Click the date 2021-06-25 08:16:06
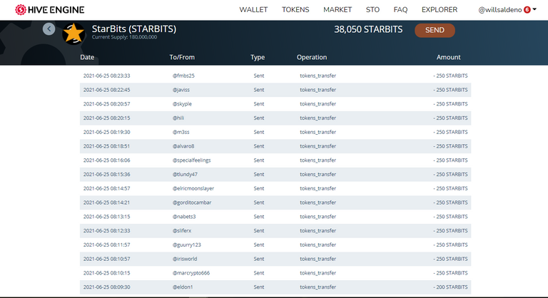The width and height of the screenshot is (548, 298). pos(106,160)
